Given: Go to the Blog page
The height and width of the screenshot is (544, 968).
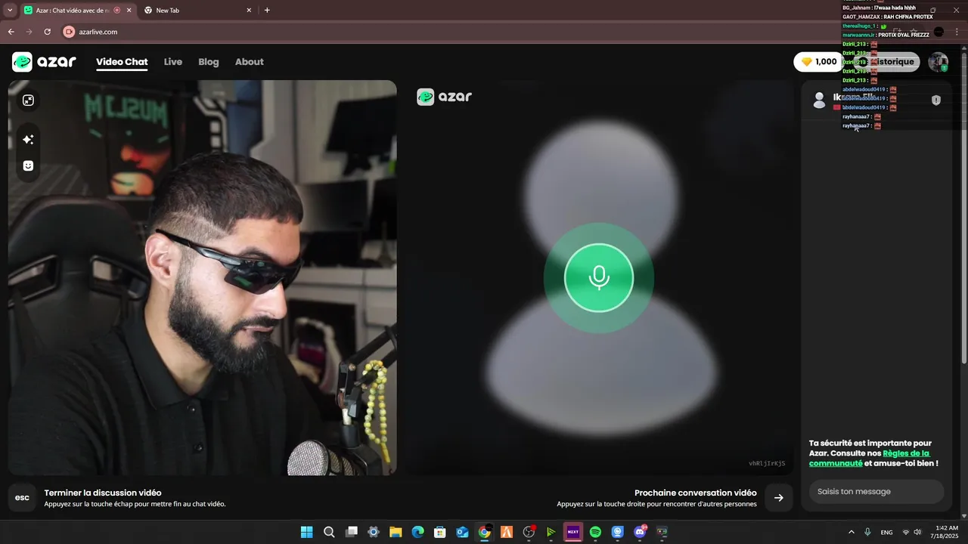Looking at the screenshot, I should click(209, 62).
